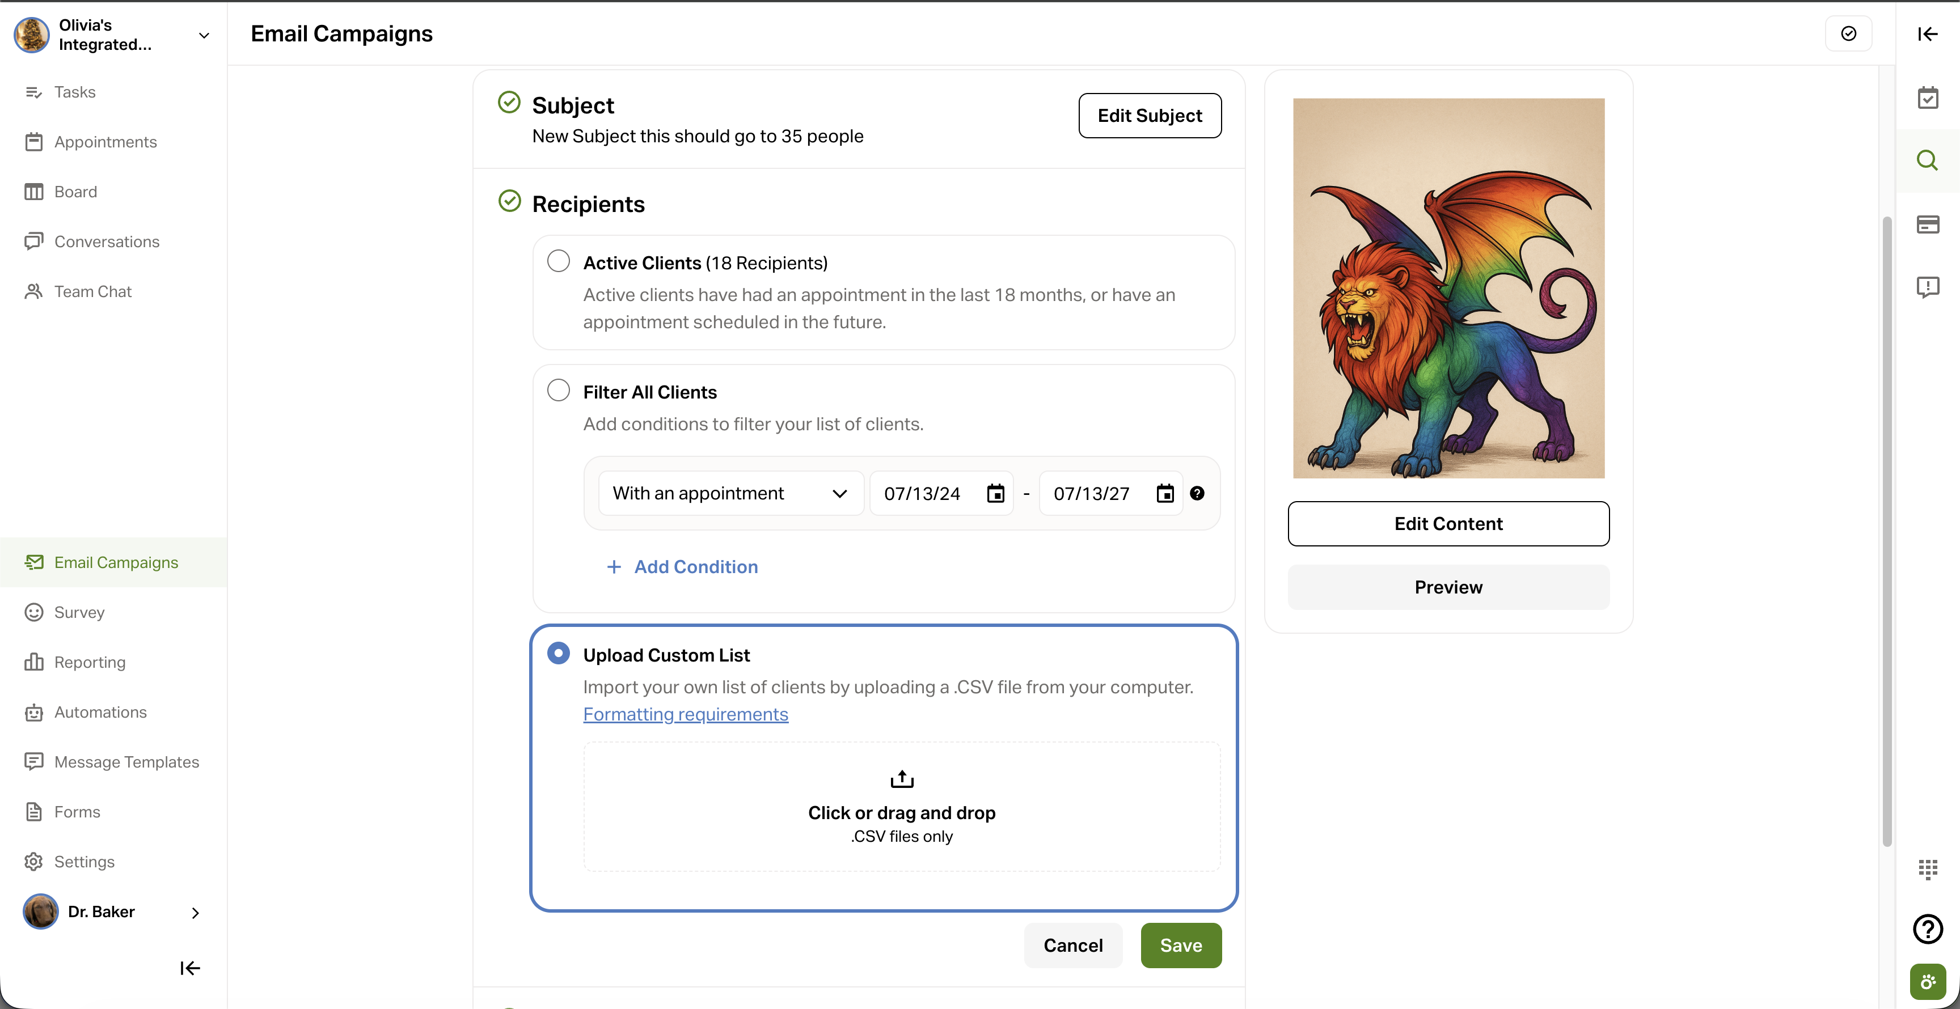1960x1009 pixels.
Task: Click the search magnifier icon in right rail
Action: [1927, 160]
